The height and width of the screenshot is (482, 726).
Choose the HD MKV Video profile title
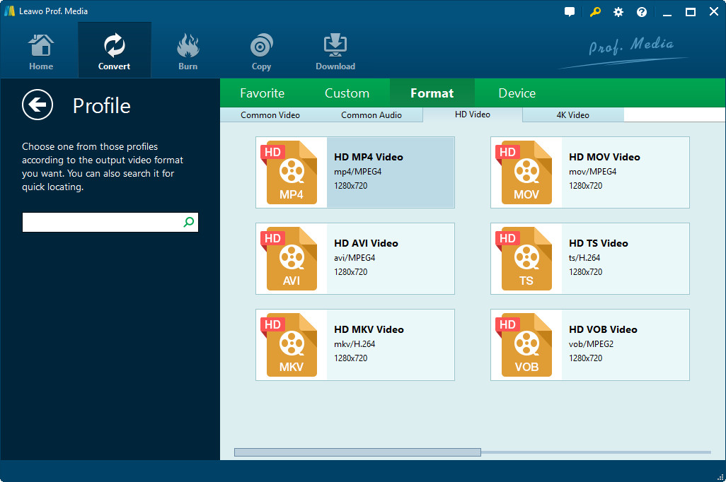[369, 330]
